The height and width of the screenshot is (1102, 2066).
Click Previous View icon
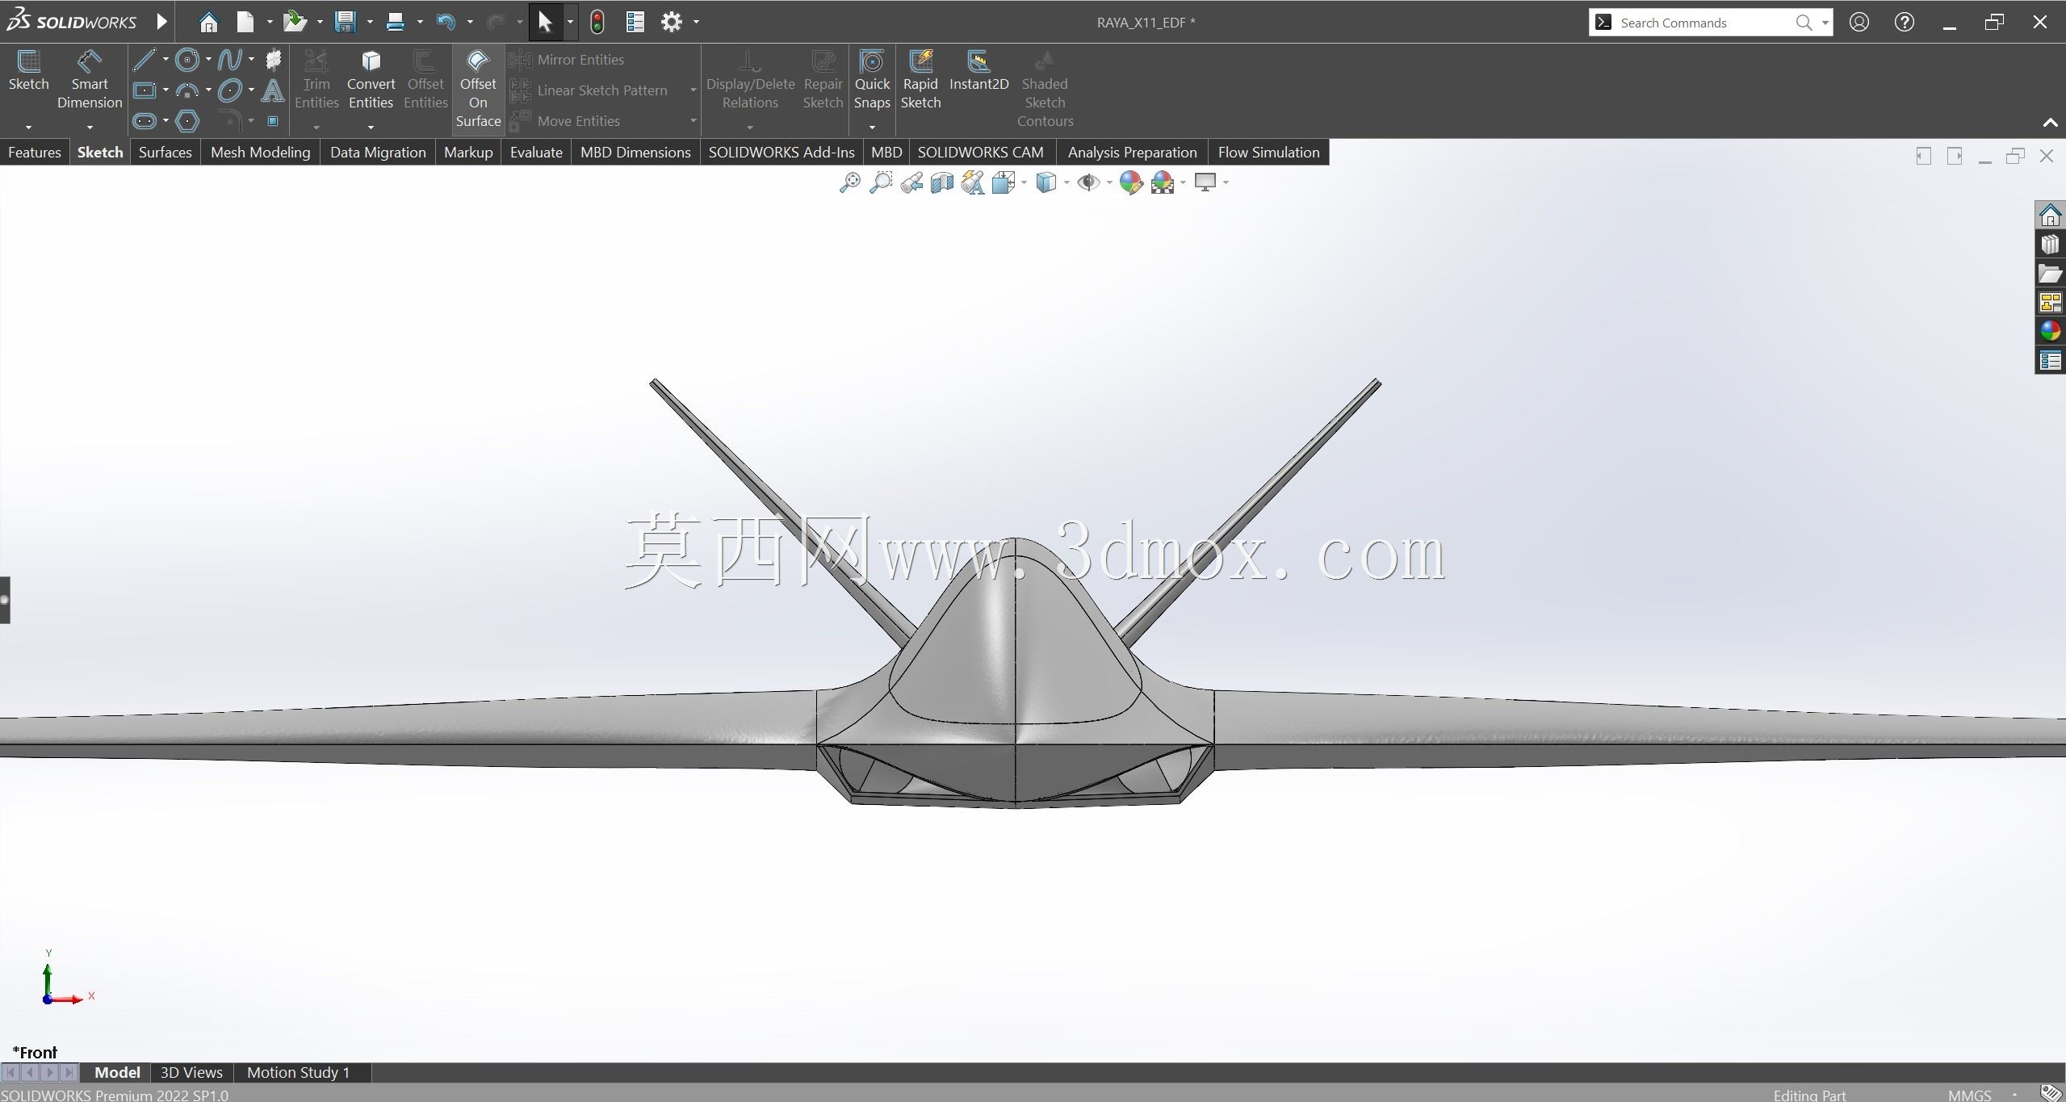[911, 183]
